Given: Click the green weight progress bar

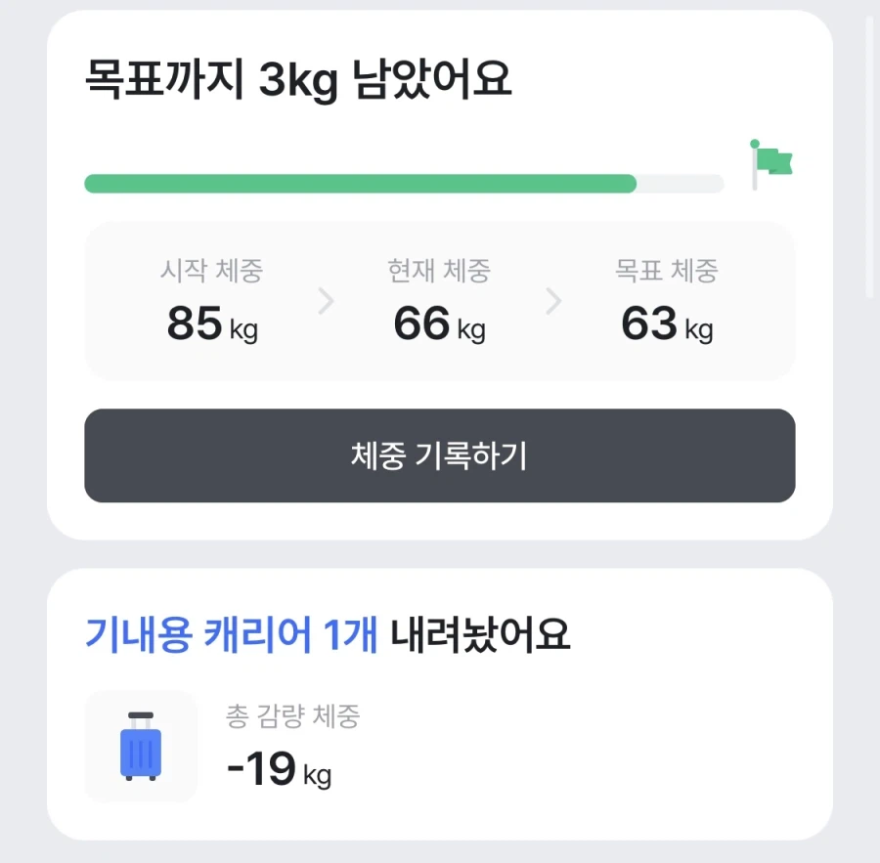Looking at the screenshot, I should pos(362,184).
